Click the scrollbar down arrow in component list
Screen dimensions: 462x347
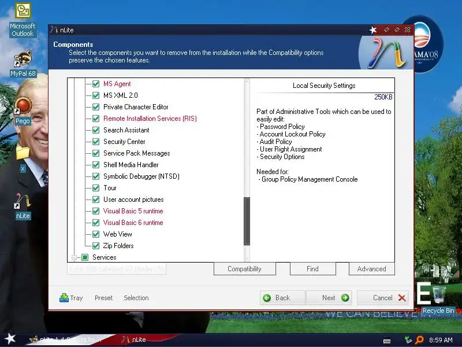247,259
